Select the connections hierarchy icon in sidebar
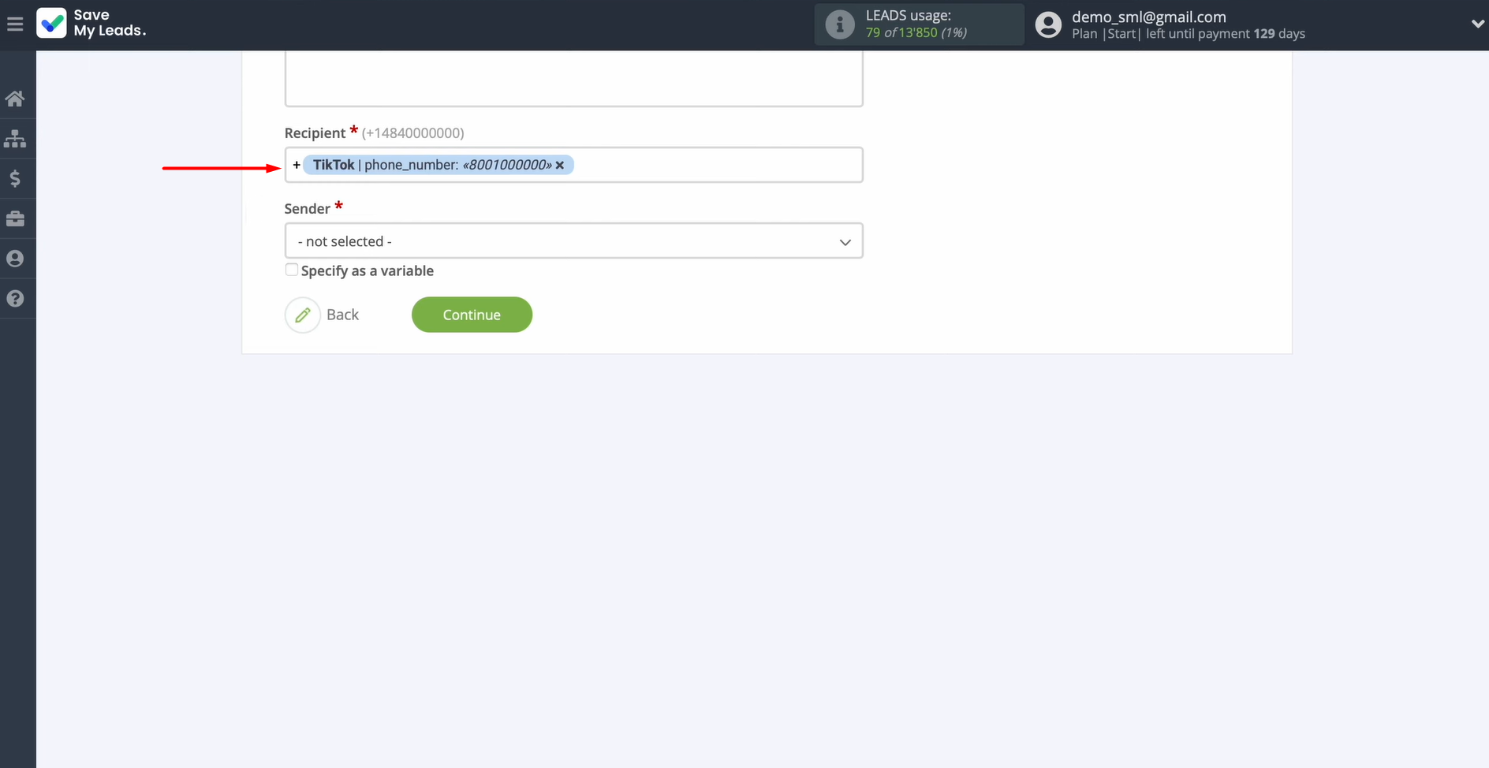The width and height of the screenshot is (1489, 768). (16, 139)
